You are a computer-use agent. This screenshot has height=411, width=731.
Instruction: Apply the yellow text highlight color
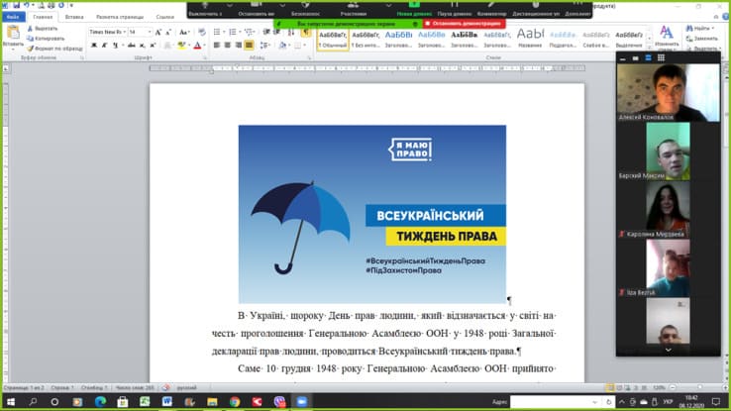pos(181,46)
